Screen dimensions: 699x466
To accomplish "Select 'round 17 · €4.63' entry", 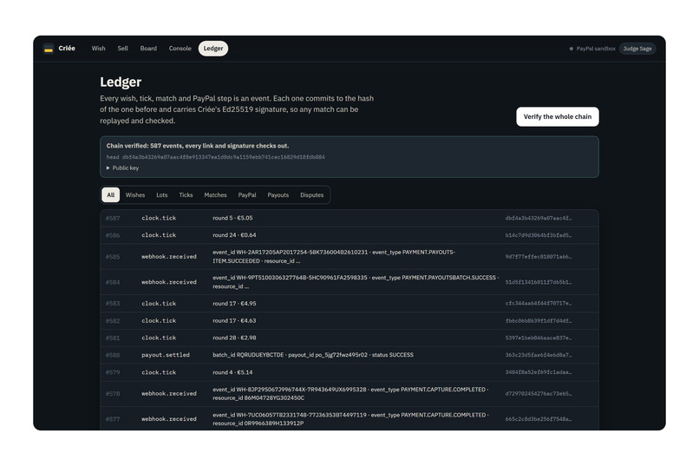I will pyautogui.click(x=234, y=320).
